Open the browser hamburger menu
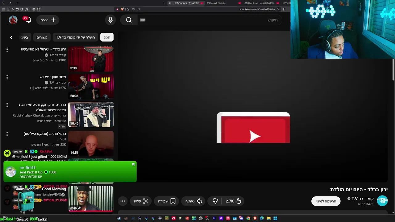This screenshot has width=395, height=222. tap(3, 9)
